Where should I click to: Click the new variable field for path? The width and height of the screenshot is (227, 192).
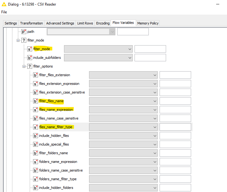click(x=133, y=32)
